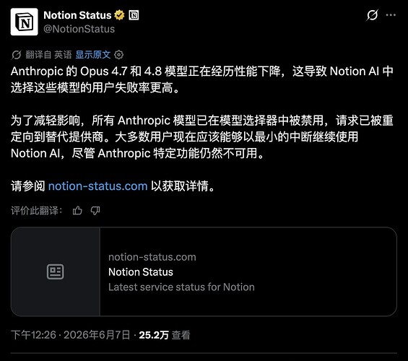Click the paragraph starting 为了减轻影响
The image size is (408, 361).
pyautogui.click(x=202, y=136)
